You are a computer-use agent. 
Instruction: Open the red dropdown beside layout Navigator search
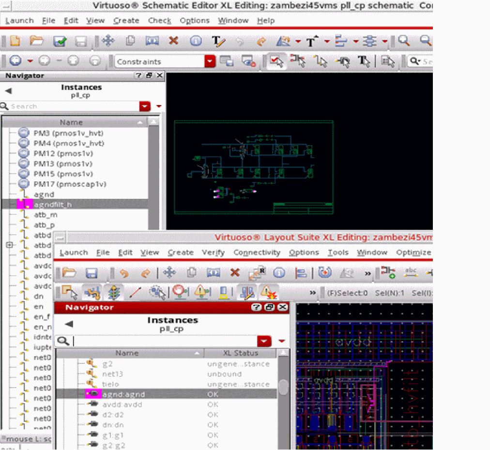[x=264, y=342]
